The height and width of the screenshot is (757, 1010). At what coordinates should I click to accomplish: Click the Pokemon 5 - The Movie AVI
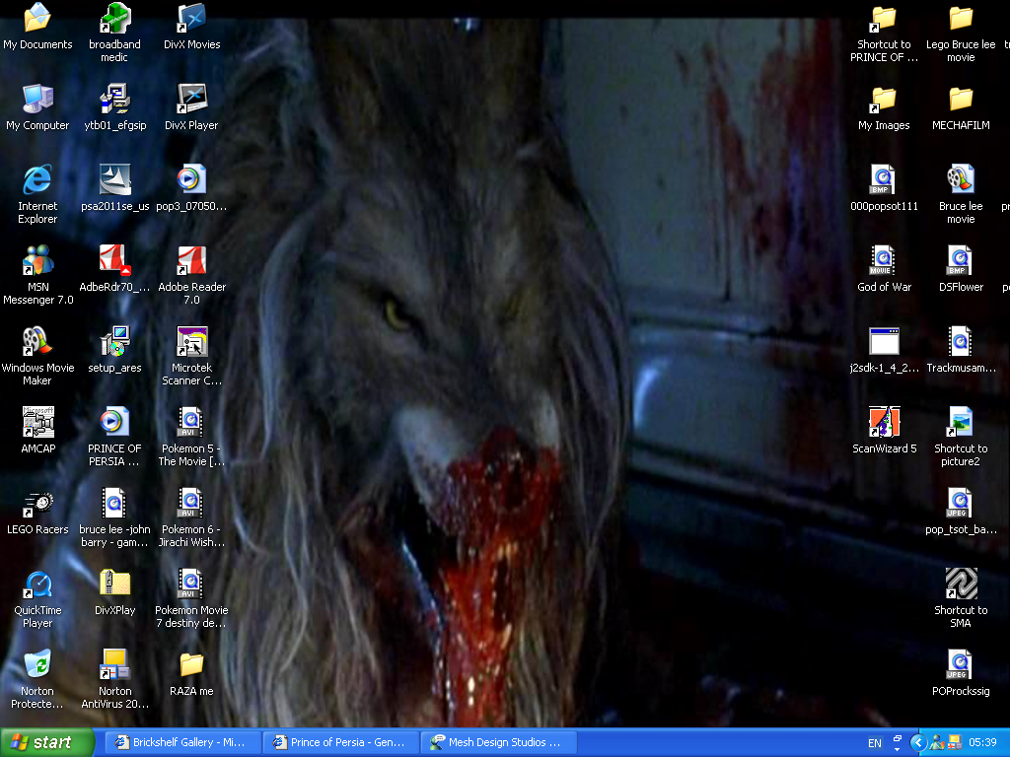click(191, 422)
